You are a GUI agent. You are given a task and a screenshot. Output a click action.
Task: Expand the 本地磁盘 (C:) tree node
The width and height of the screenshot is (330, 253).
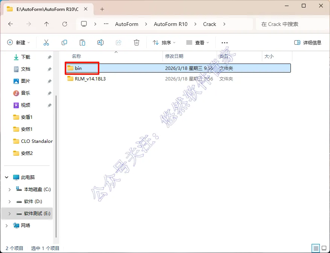click(9, 189)
